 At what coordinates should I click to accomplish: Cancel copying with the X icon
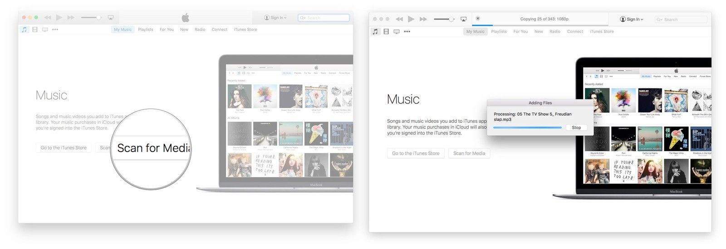tap(478, 19)
